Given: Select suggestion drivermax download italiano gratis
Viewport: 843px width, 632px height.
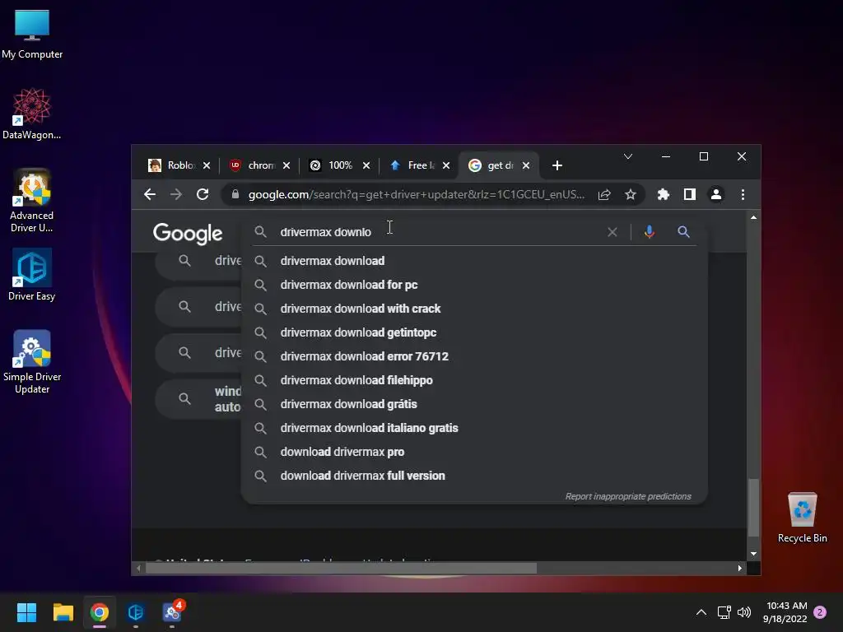Looking at the screenshot, I should pos(474,428).
